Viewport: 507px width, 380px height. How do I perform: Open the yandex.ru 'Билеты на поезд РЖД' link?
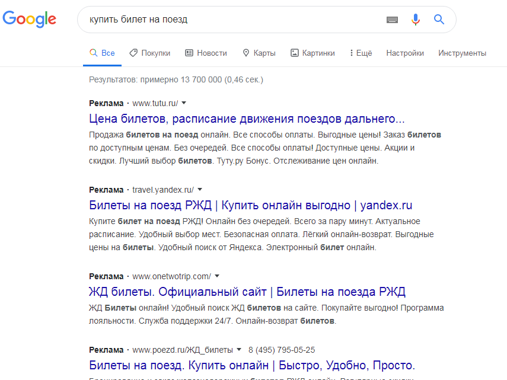(x=251, y=205)
